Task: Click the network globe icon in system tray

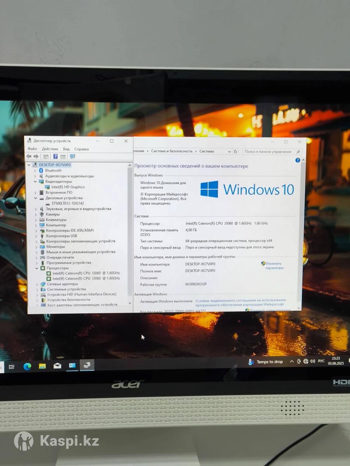Action: coord(306,362)
